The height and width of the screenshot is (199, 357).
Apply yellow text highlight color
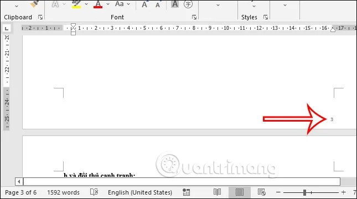pyautogui.click(x=76, y=4)
